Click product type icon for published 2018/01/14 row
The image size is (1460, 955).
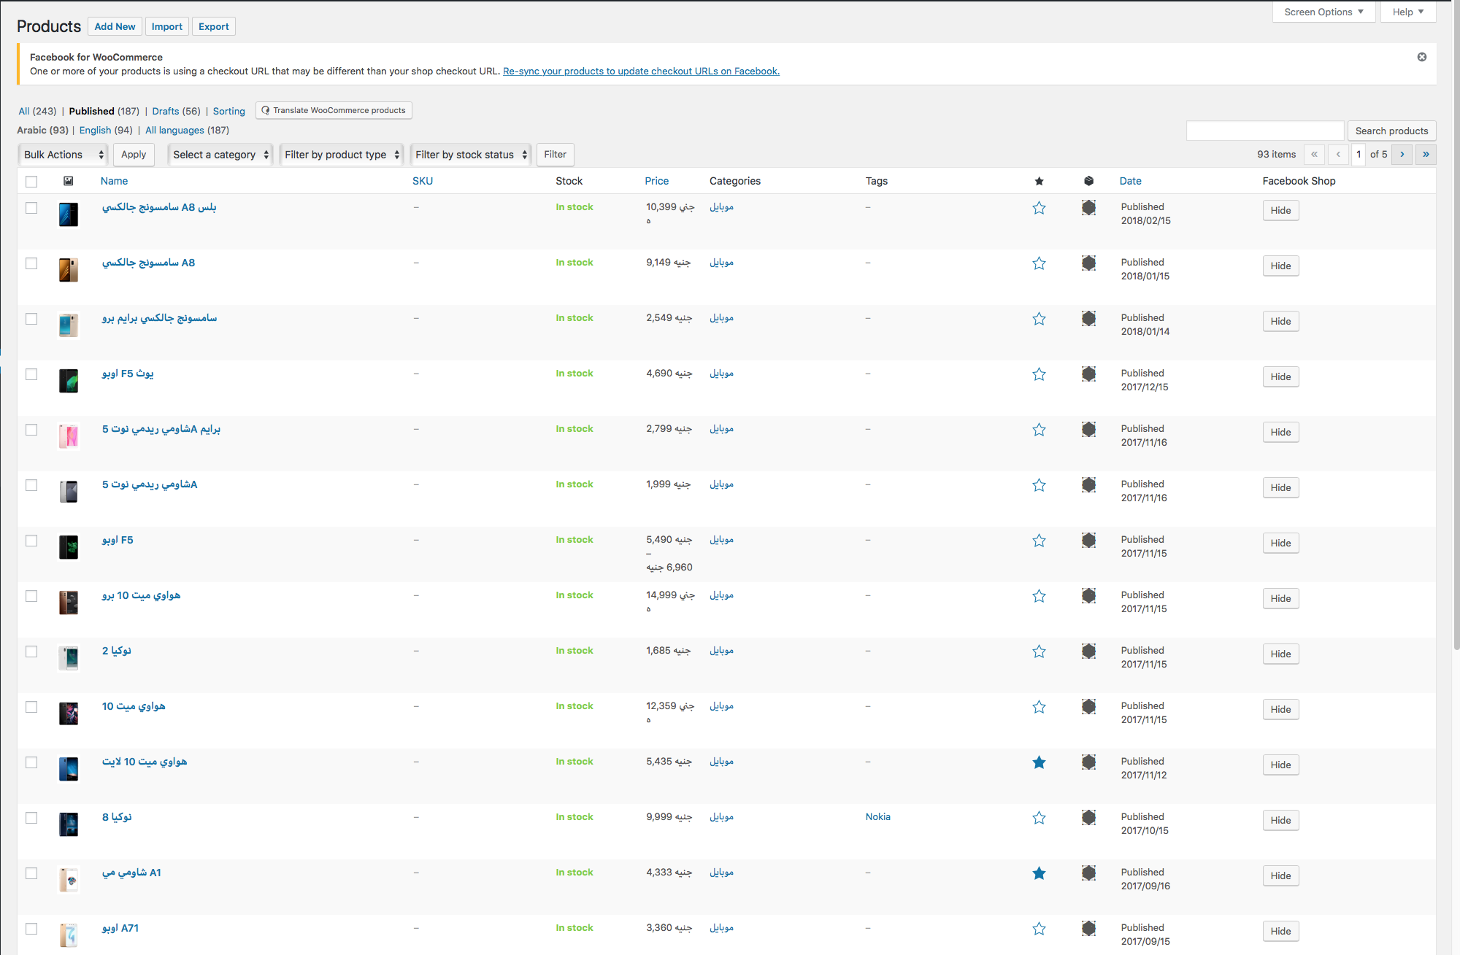click(1088, 318)
